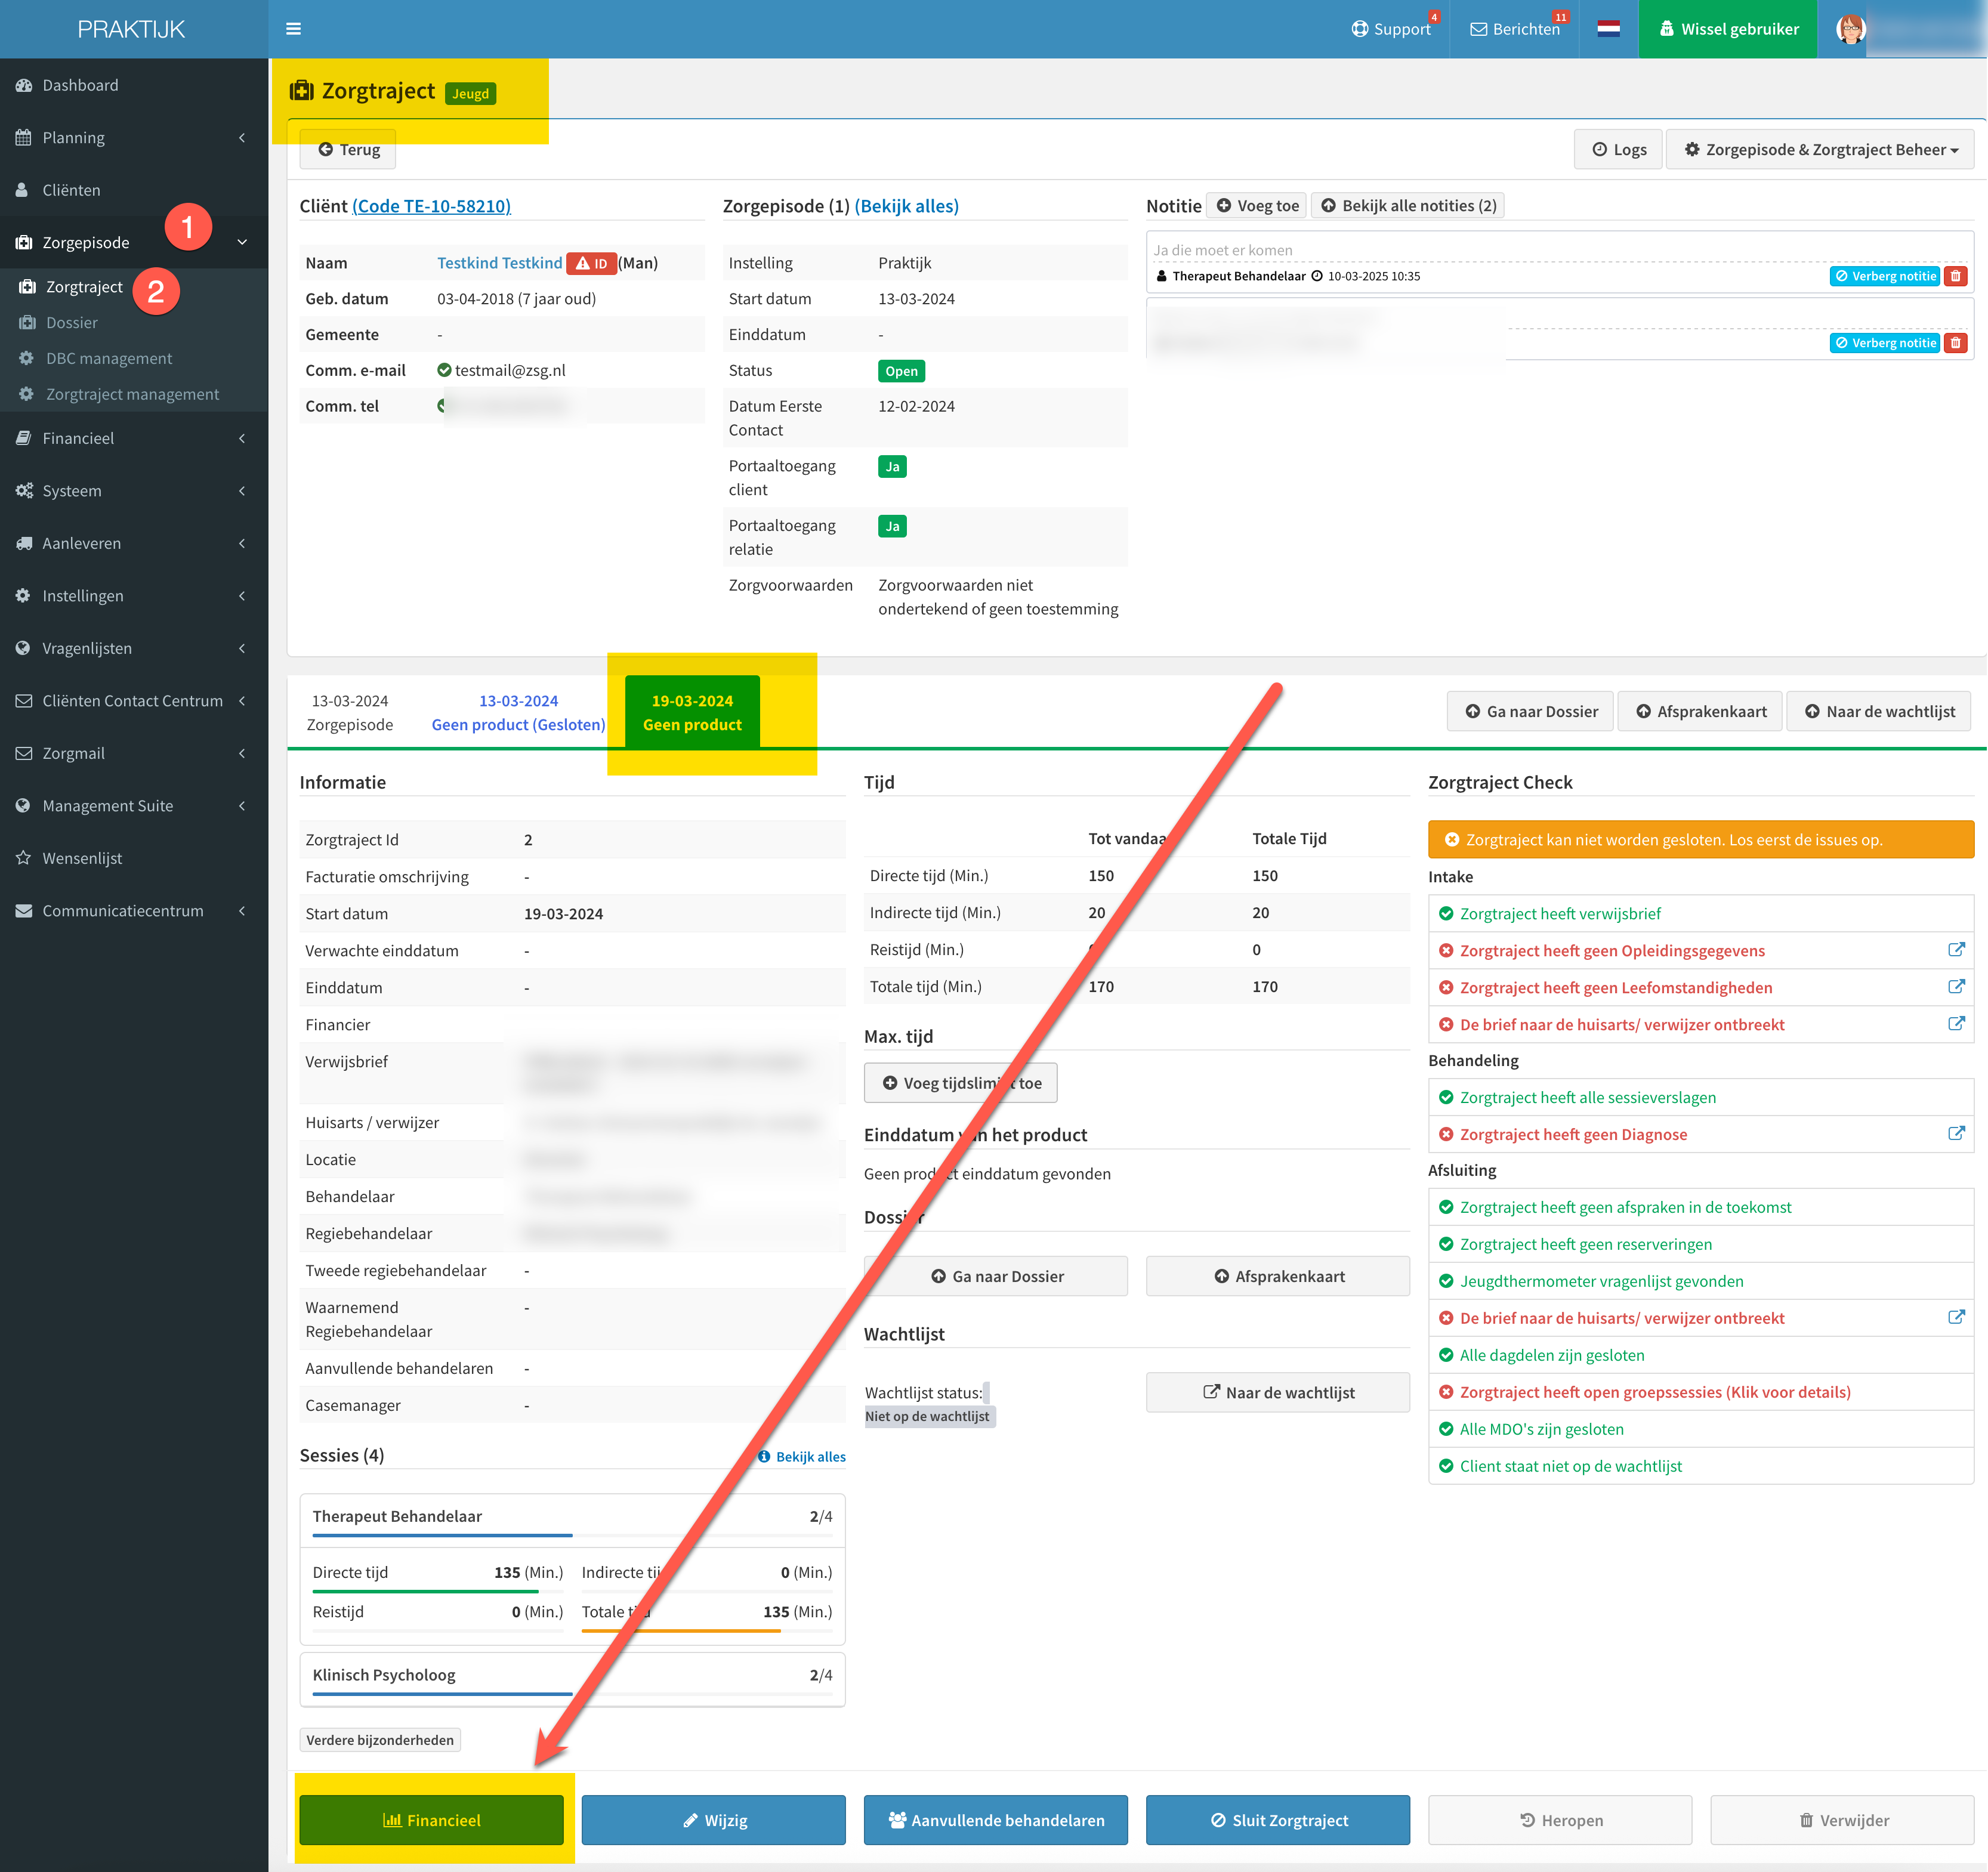The width and height of the screenshot is (1988, 1872).
Task: Expand the Communicatiecentrum sidebar menu
Action: (134, 911)
